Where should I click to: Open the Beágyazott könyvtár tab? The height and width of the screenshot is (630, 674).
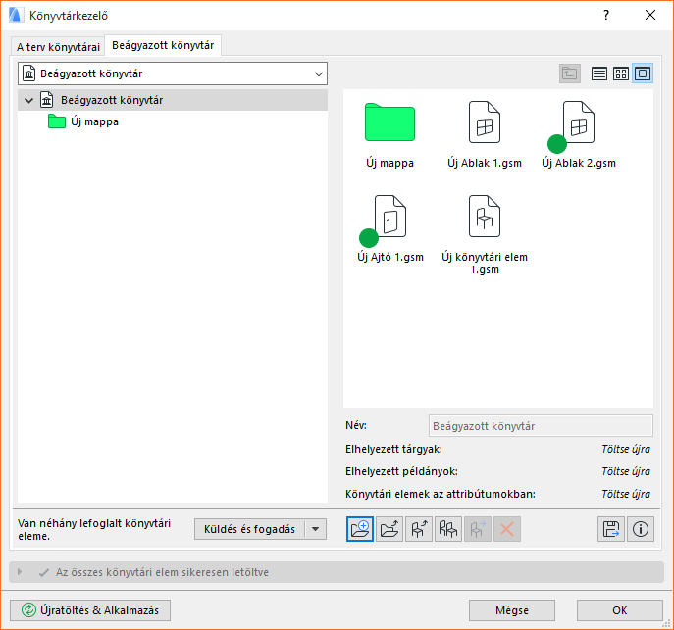(x=163, y=45)
